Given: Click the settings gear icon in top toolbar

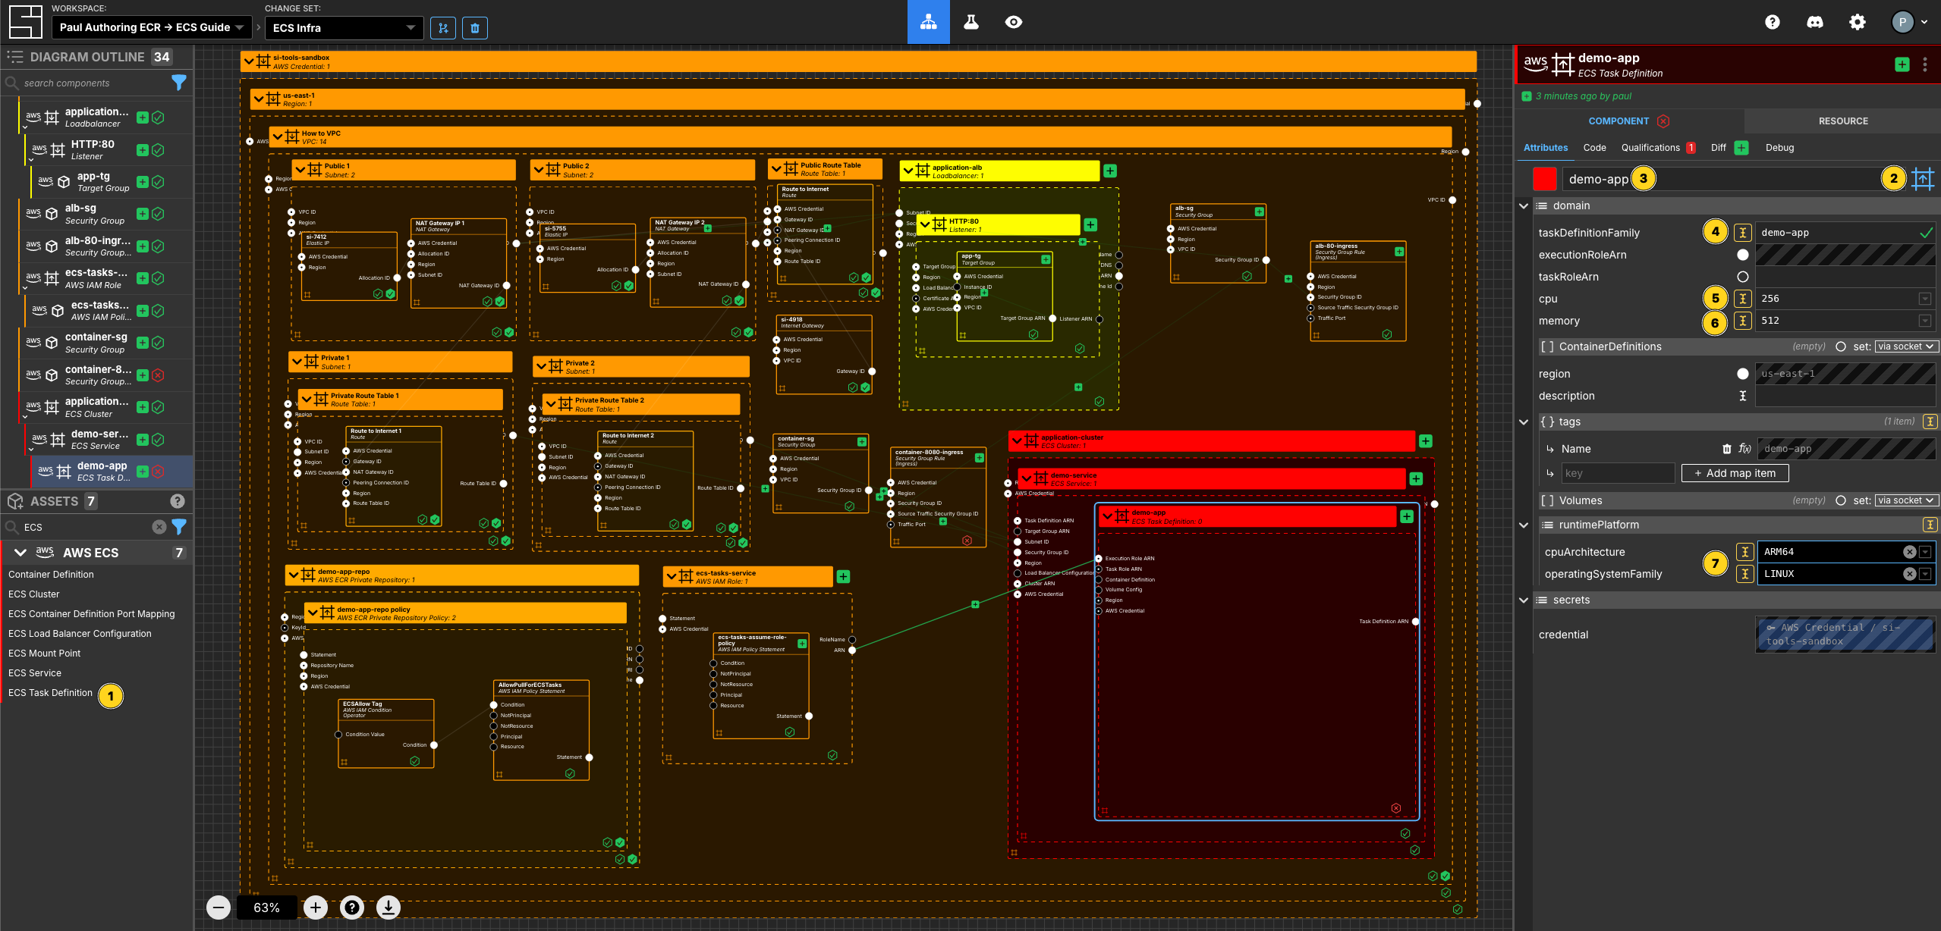Looking at the screenshot, I should [x=1857, y=24].
